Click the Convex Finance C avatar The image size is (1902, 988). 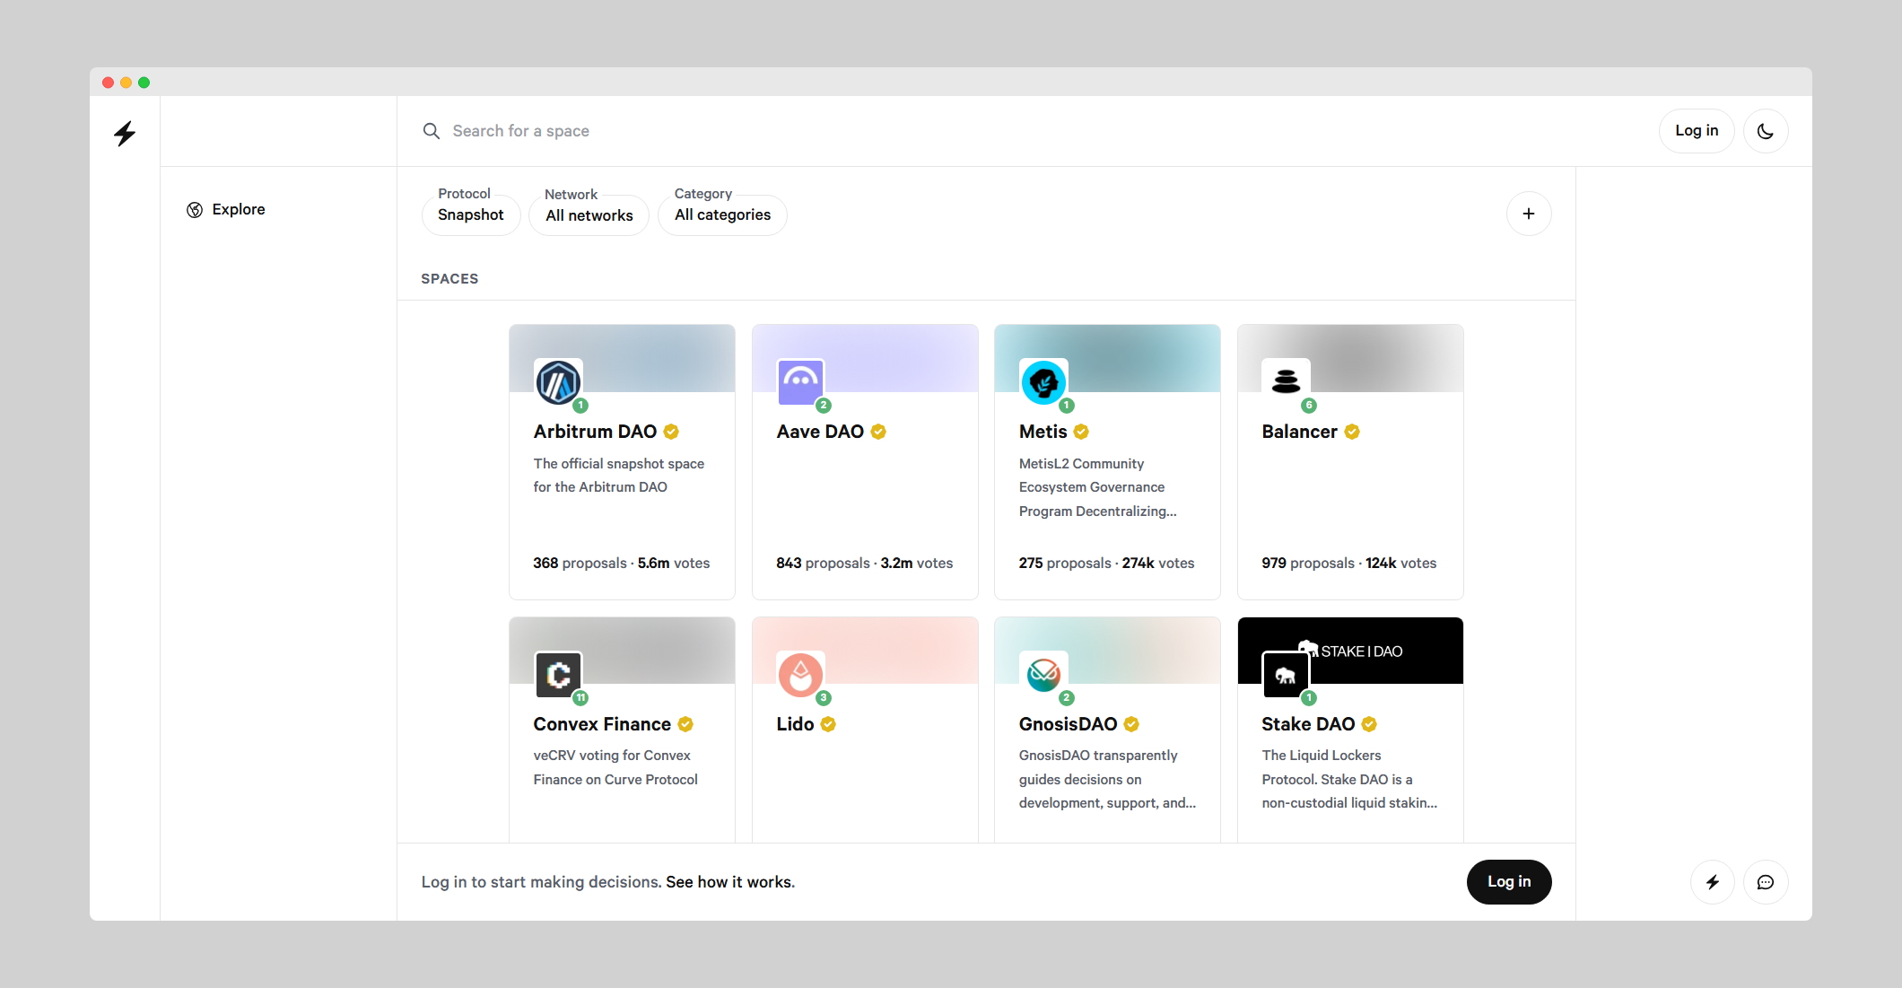coord(558,675)
